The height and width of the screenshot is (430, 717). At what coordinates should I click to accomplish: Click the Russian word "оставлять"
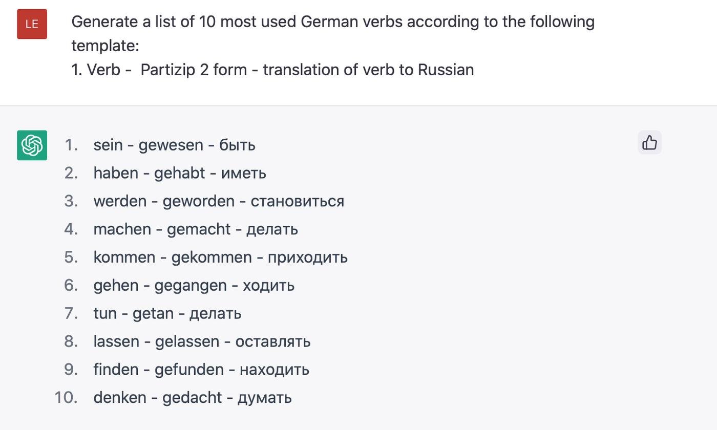tap(272, 341)
